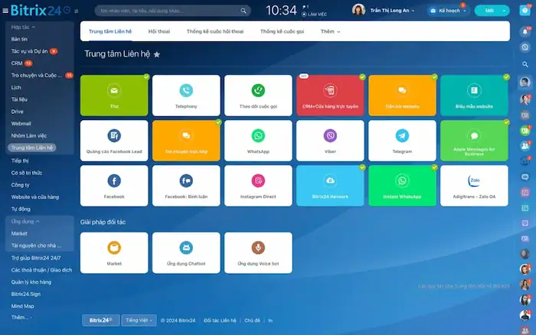Switch to Thống kê cuộc gọi tab
The image size is (536, 335).
click(x=283, y=31)
